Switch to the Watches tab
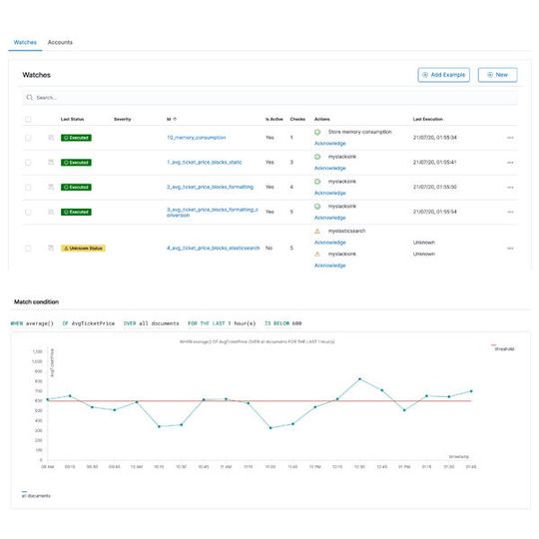Screen dimensions: 539x539 click(x=25, y=42)
